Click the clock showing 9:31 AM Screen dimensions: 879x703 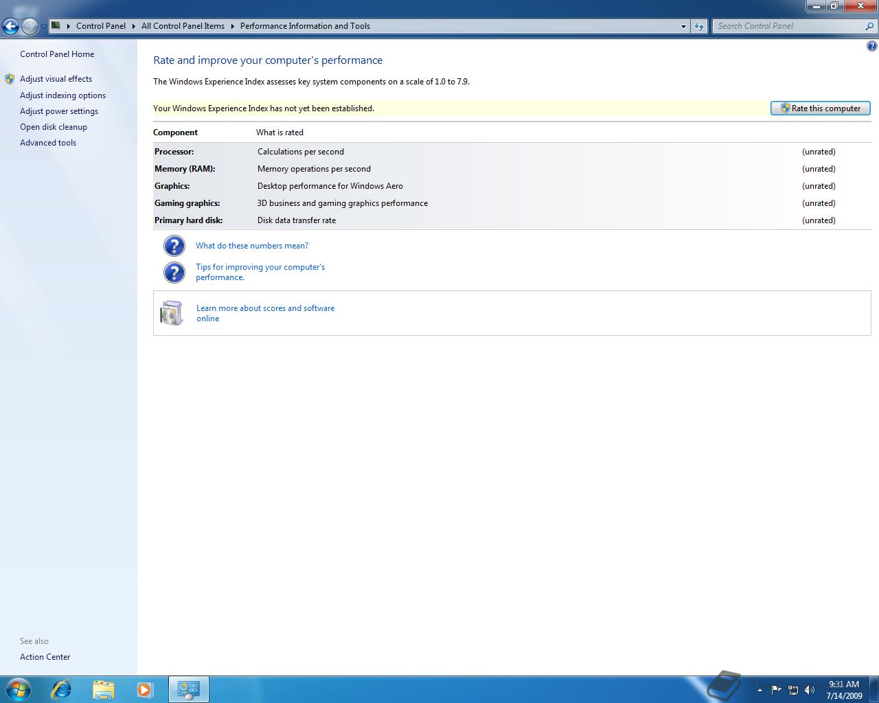click(x=844, y=690)
